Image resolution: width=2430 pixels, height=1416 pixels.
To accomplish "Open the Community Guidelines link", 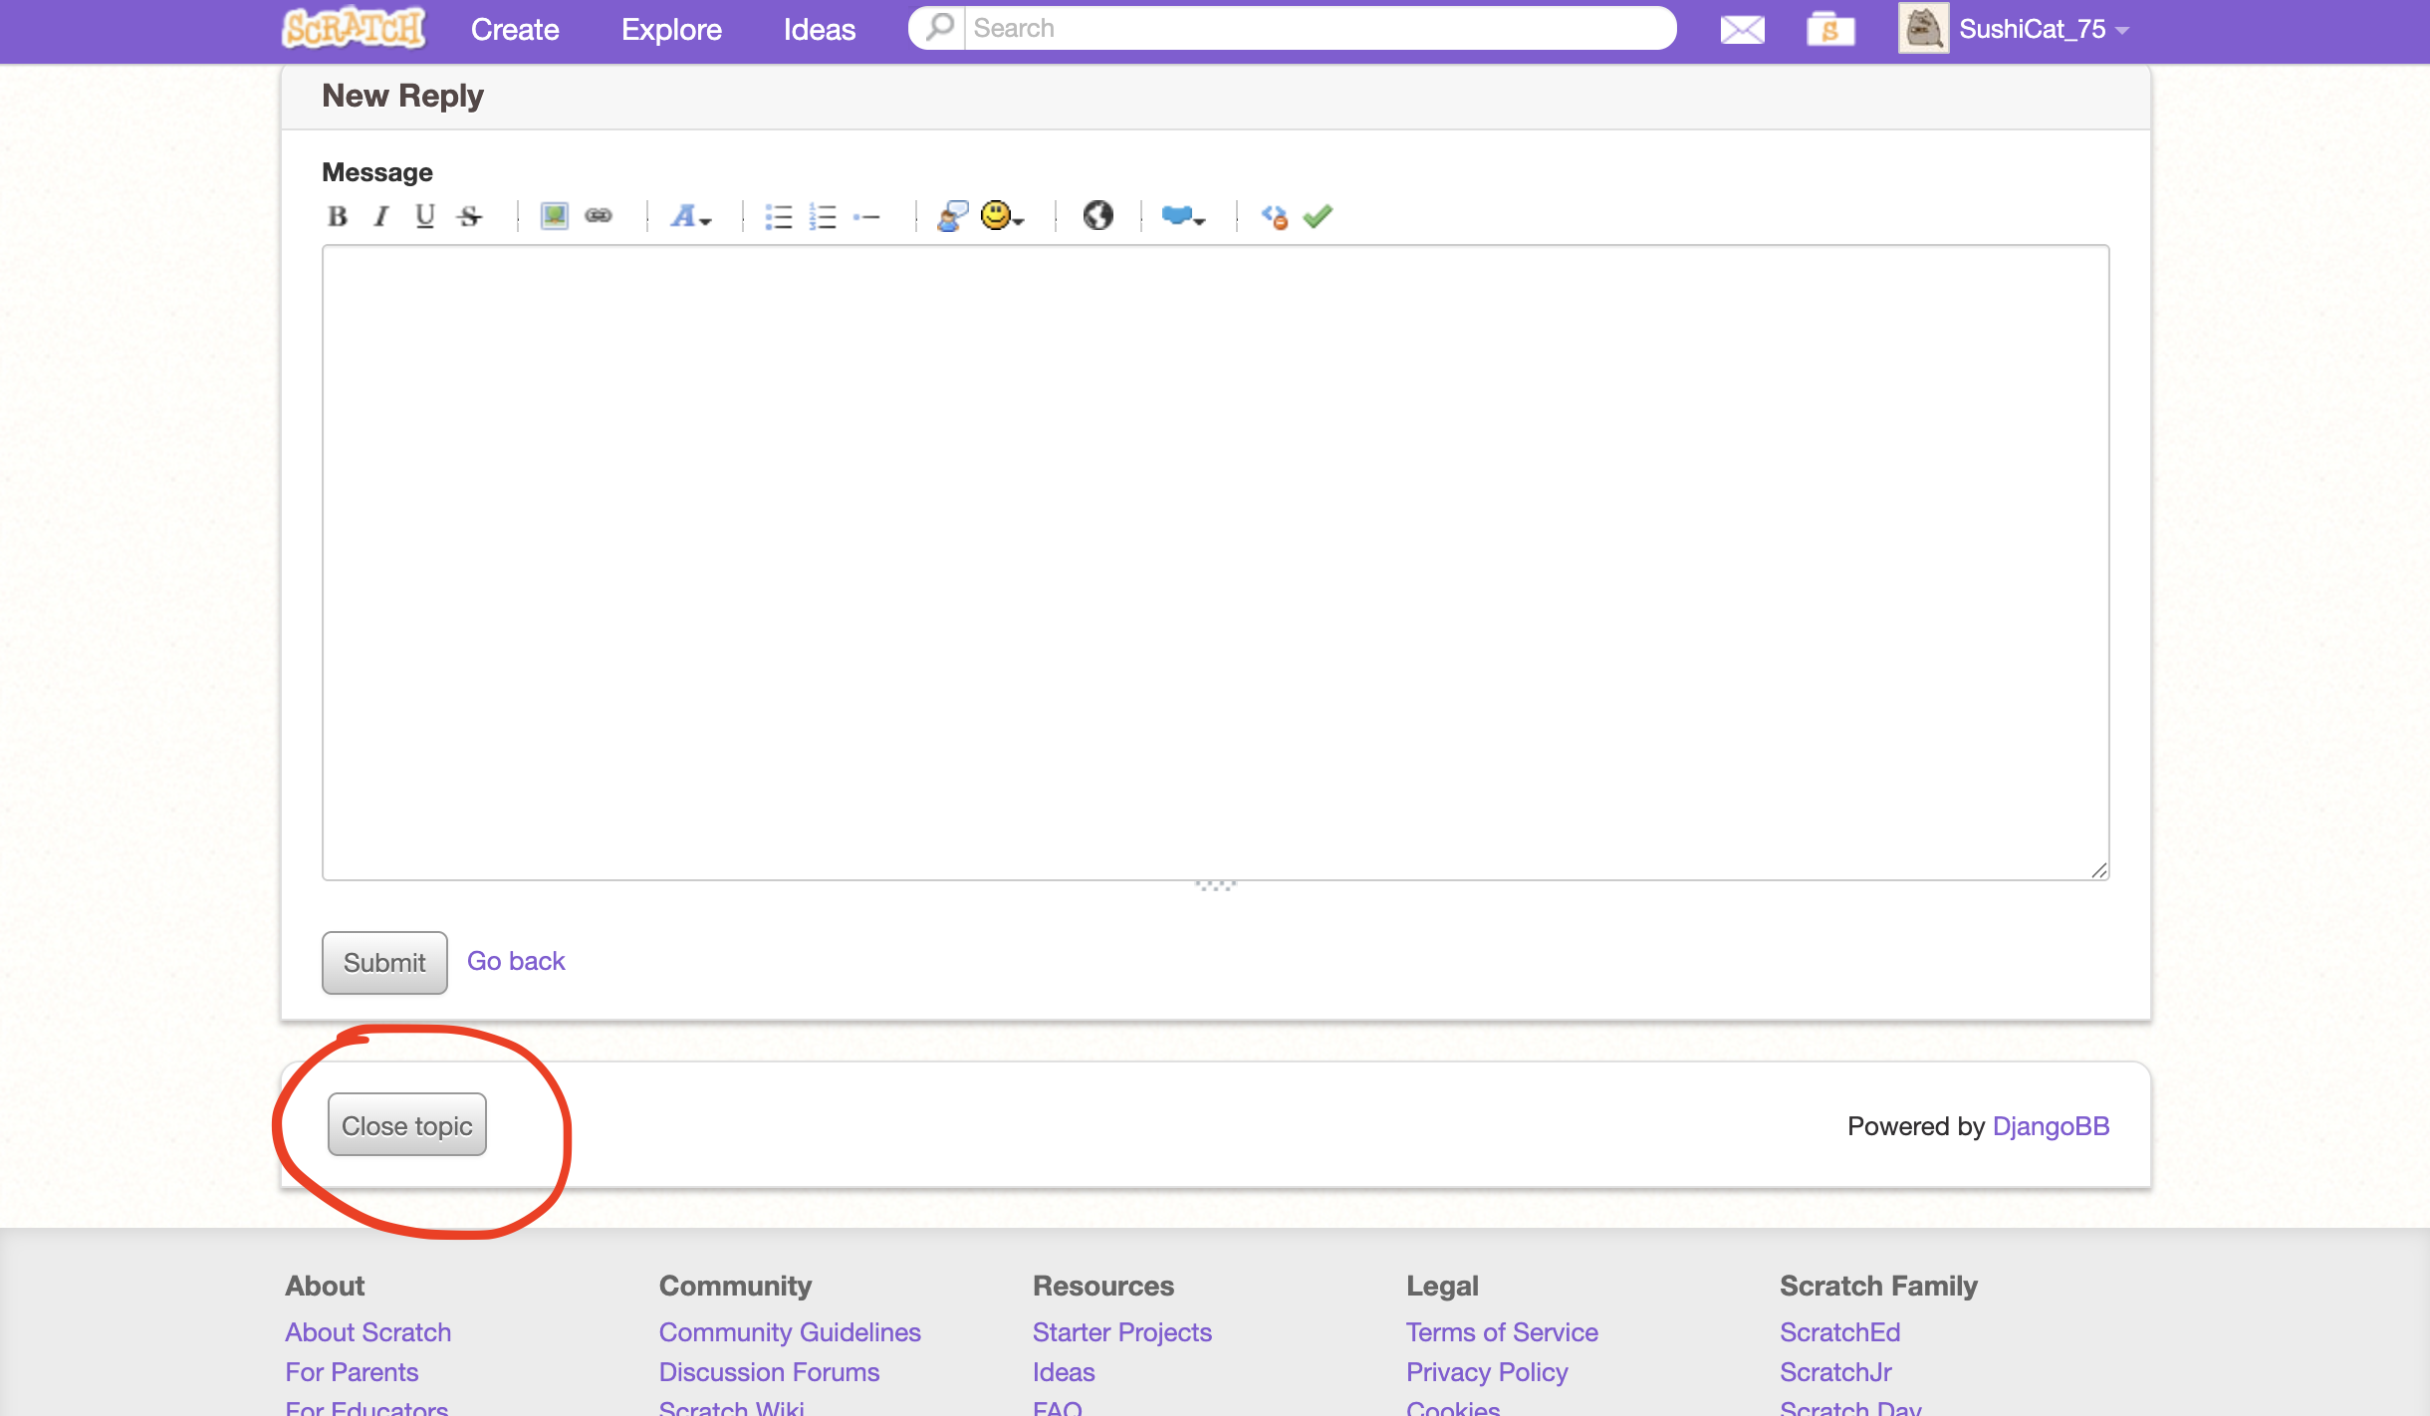I will coord(790,1332).
